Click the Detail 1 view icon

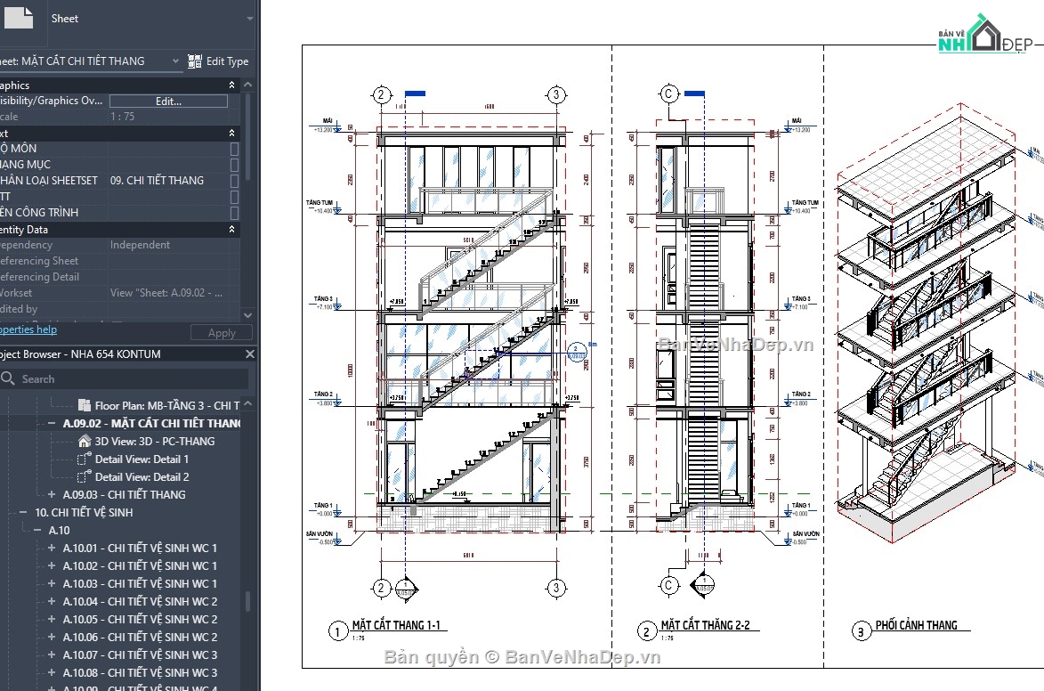click(85, 459)
